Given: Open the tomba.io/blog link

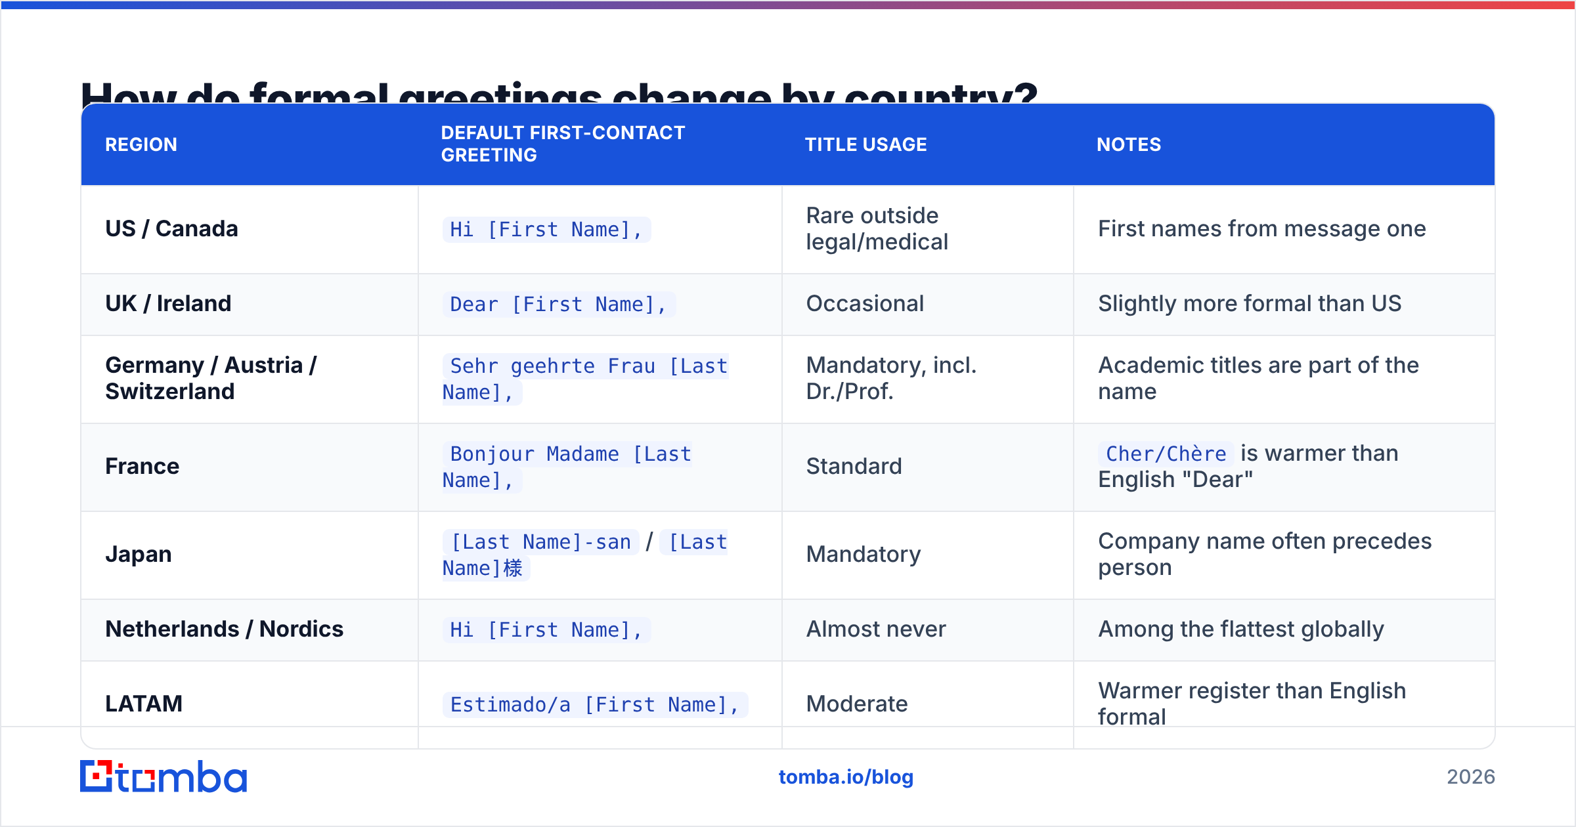Looking at the screenshot, I should pyautogui.click(x=846, y=777).
